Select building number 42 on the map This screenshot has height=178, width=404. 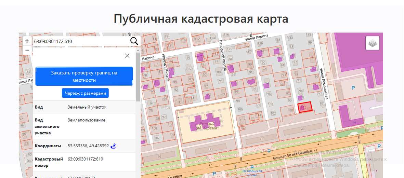(x=262, y=139)
